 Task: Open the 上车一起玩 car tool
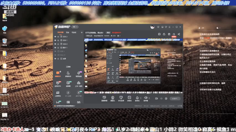pyautogui.click(x=79, y=84)
